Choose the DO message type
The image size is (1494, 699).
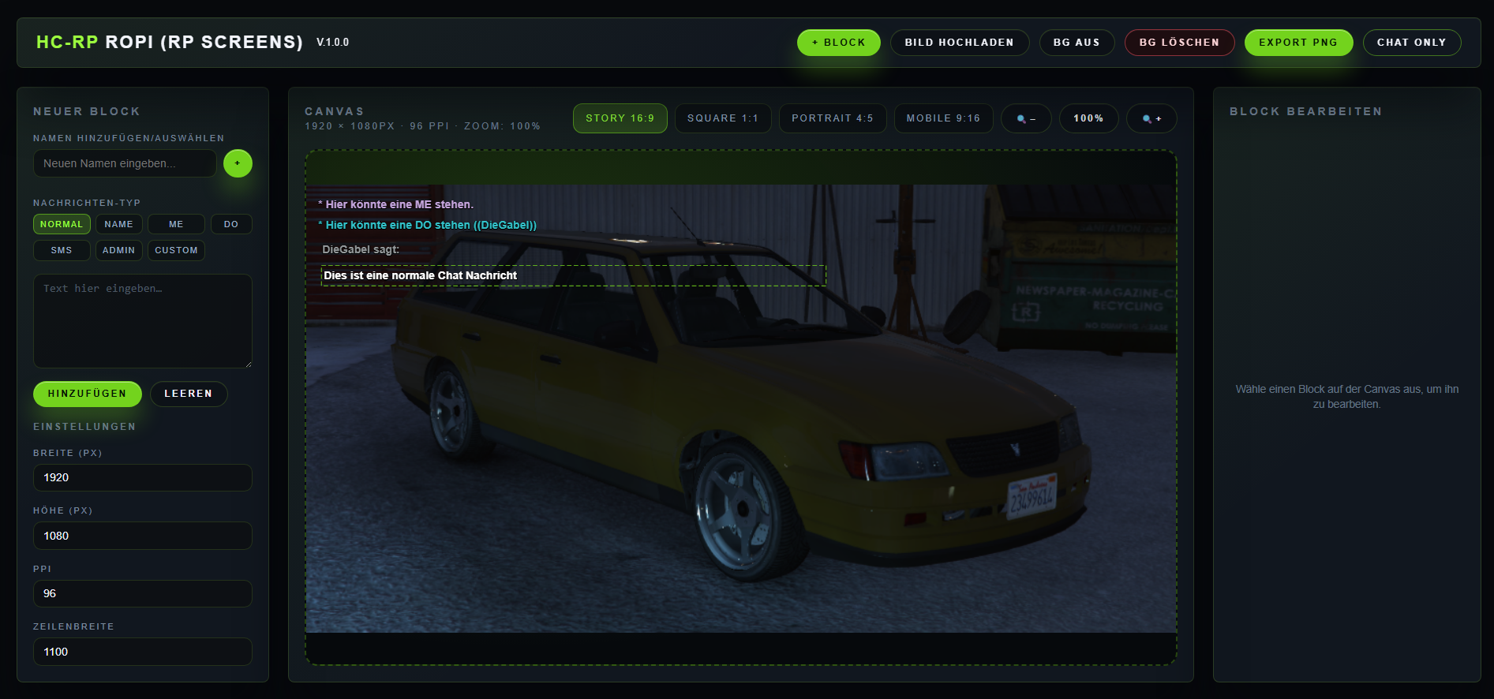coord(230,224)
